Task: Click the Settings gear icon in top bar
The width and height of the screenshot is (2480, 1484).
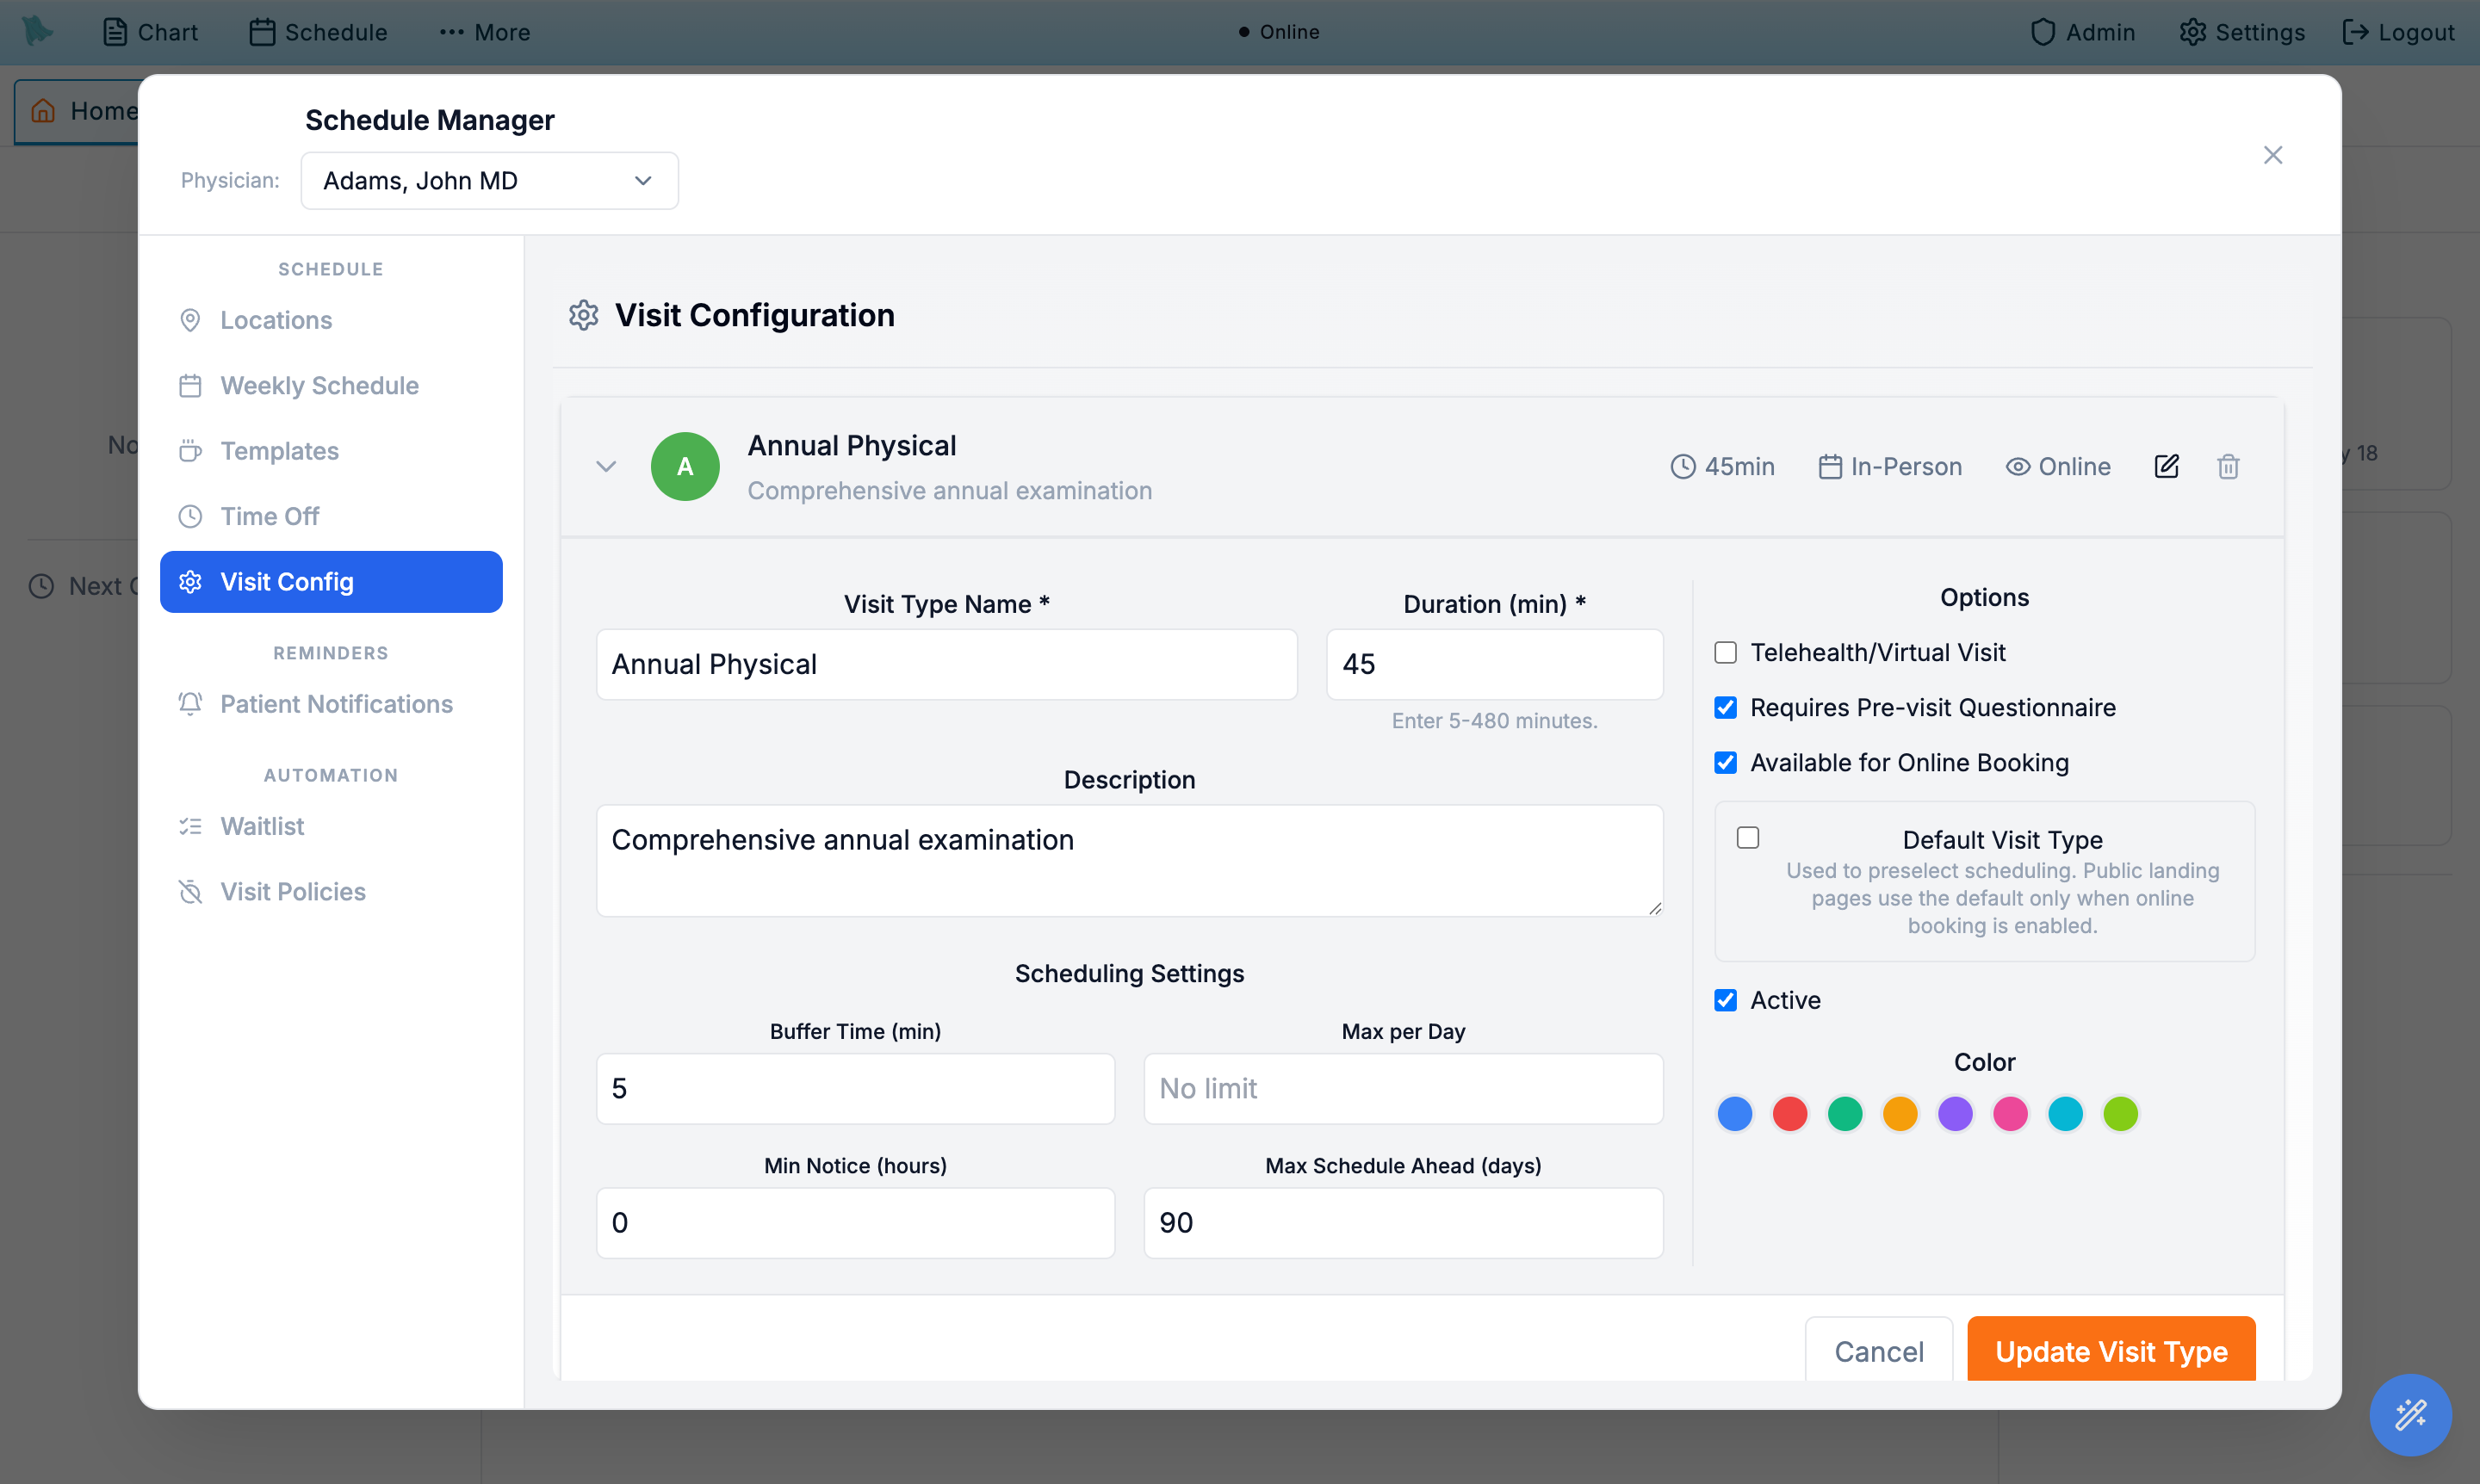Action: pyautogui.click(x=2193, y=32)
